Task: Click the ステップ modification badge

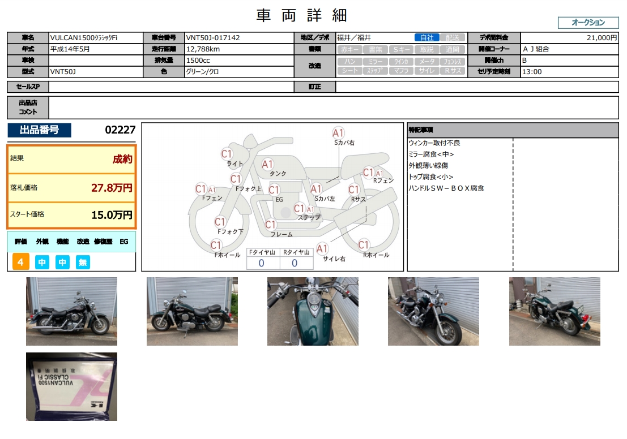Action: pyautogui.click(x=376, y=70)
